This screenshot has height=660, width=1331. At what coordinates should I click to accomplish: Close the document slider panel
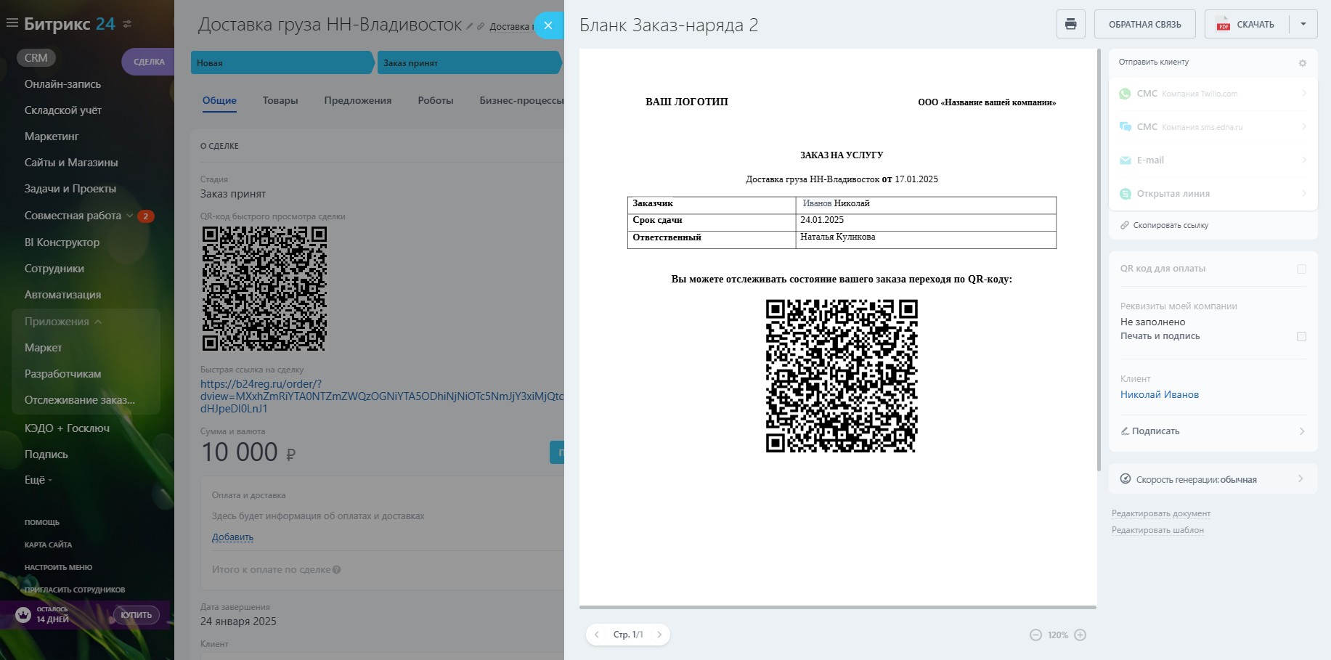point(548,25)
